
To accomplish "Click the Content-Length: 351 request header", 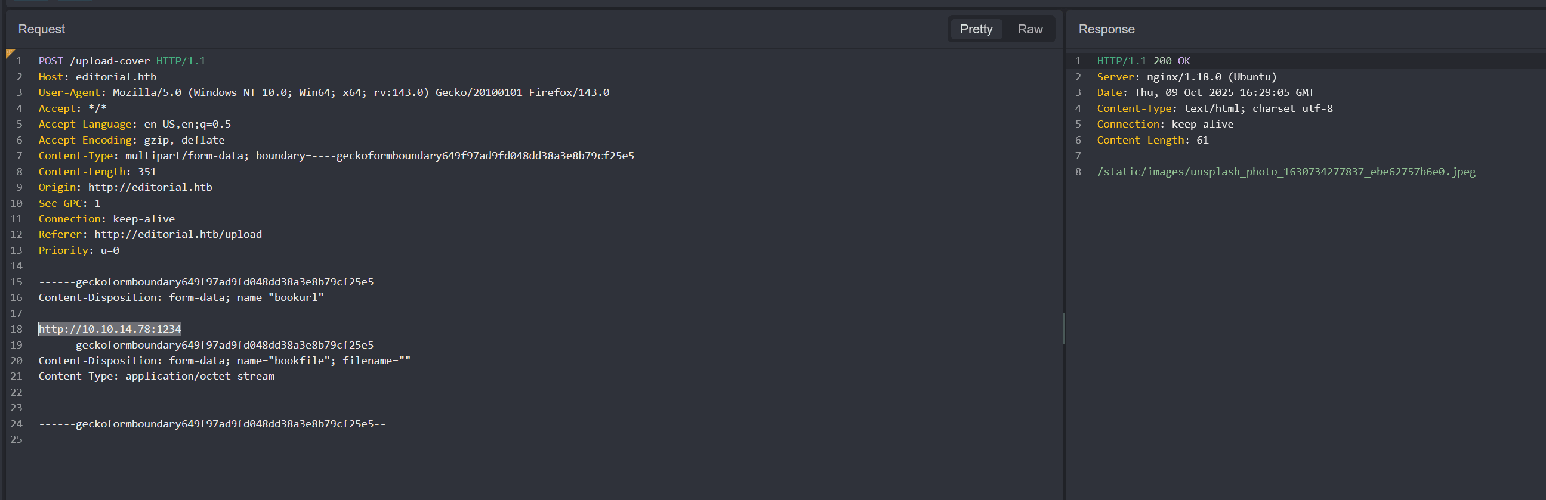I will click(97, 172).
